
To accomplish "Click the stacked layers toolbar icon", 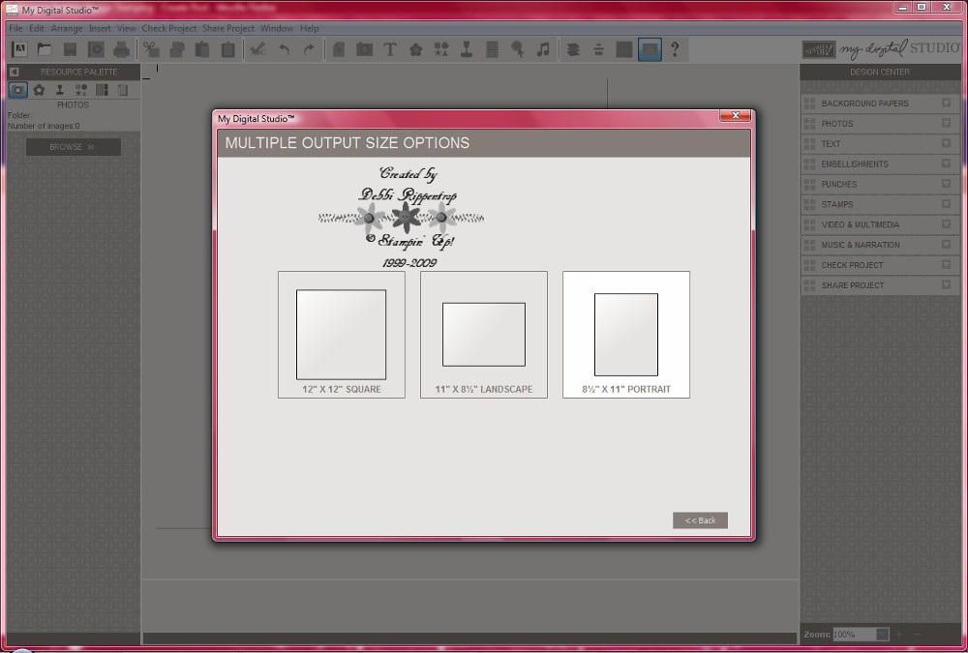I will click(573, 49).
